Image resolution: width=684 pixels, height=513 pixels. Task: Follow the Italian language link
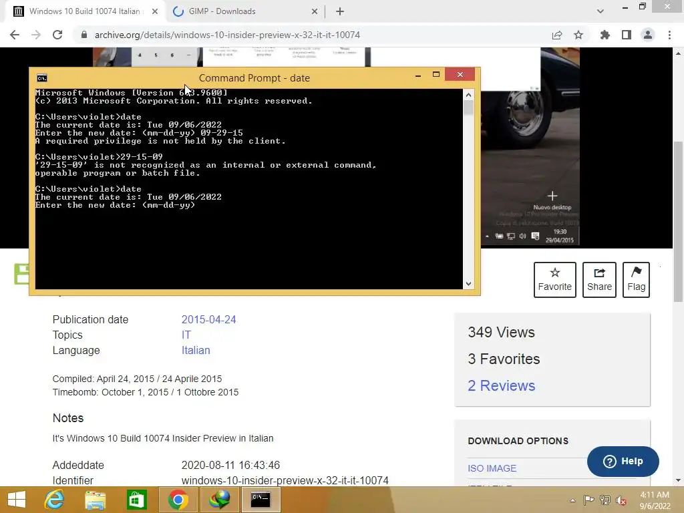(x=196, y=350)
